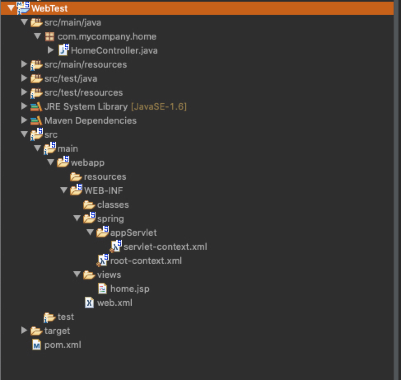
Task: Select the WebTest project label
Action: tap(50, 9)
